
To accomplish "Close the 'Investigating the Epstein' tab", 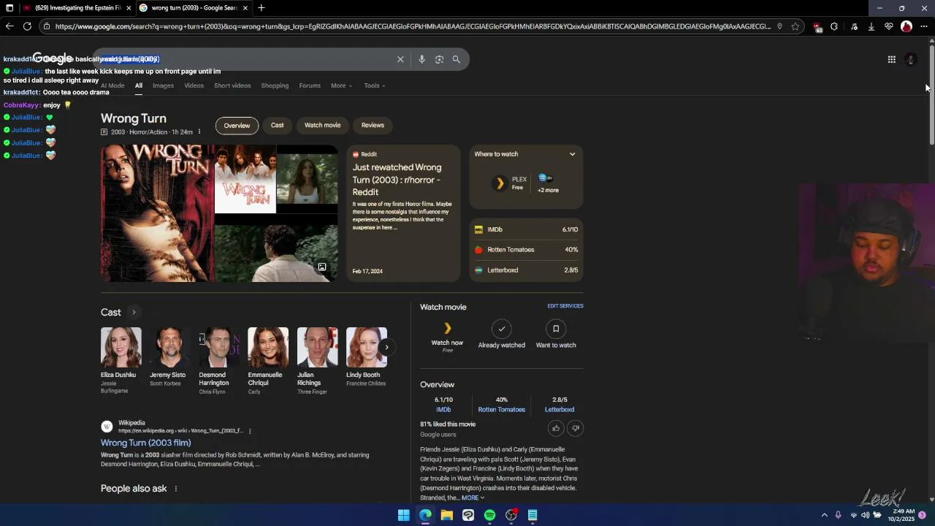I will (x=129, y=8).
